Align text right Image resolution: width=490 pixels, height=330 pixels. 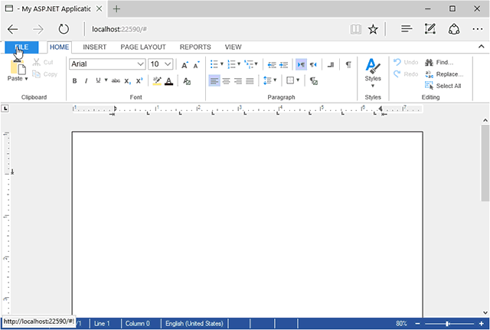click(238, 81)
